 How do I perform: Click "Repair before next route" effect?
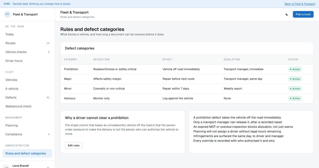click(178, 79)
